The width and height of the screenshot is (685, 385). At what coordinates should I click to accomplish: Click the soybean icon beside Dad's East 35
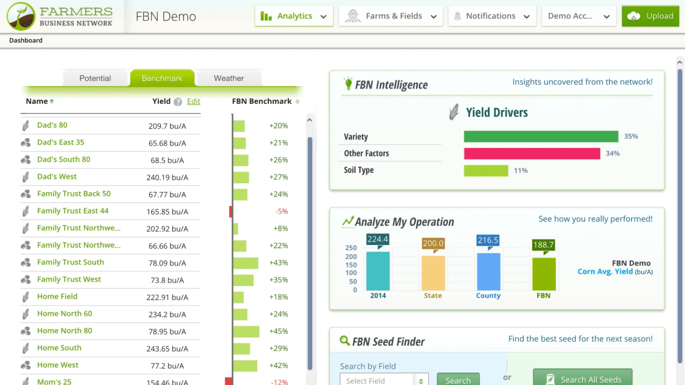pyautogui.click(x=26, y=142)
